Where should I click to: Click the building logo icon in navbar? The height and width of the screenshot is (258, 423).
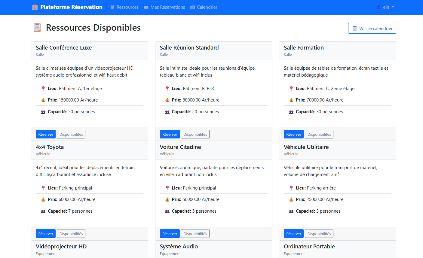coord(35,7)
